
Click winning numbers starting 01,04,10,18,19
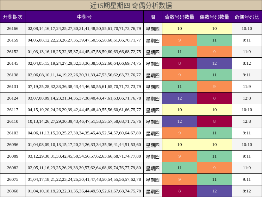tap(84, 191)
